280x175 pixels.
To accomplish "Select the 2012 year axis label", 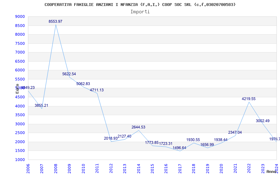I will [111, 169].
